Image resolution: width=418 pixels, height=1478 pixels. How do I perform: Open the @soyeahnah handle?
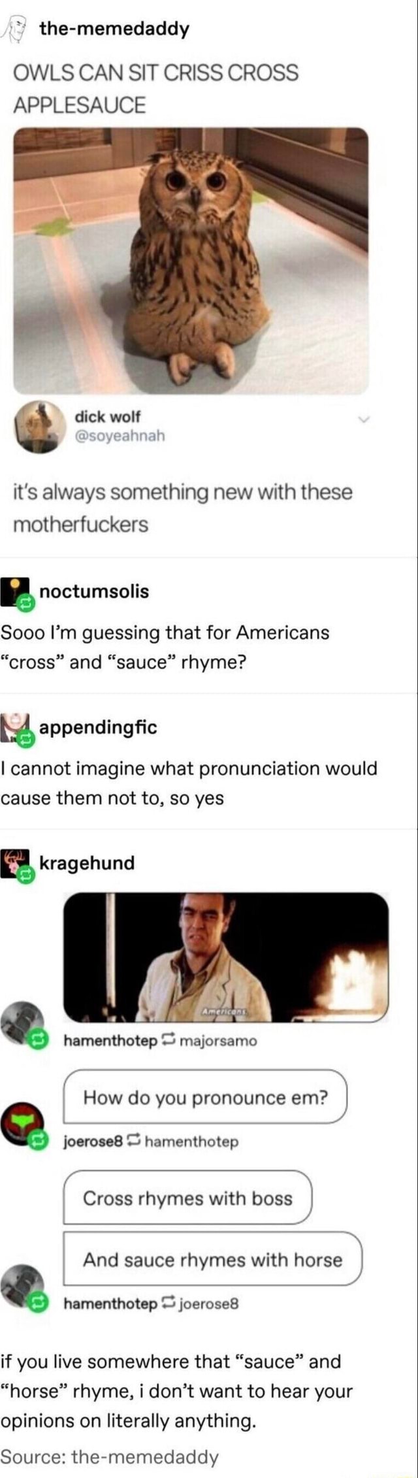[120, 436]
